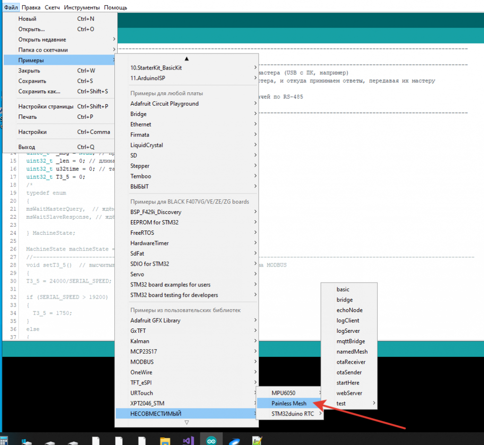Open the BSP_F429i_Discovery examples entry
Screen dimensions: 484x445
coord(186,212)
